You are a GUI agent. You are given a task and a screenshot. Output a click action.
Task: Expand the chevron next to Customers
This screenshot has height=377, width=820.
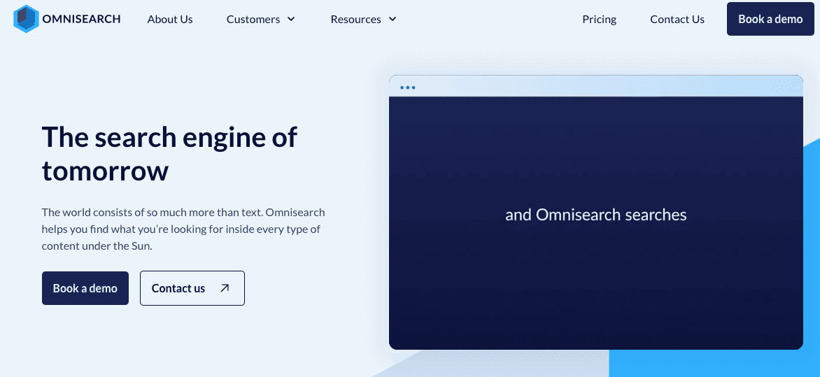pos(291,20)
